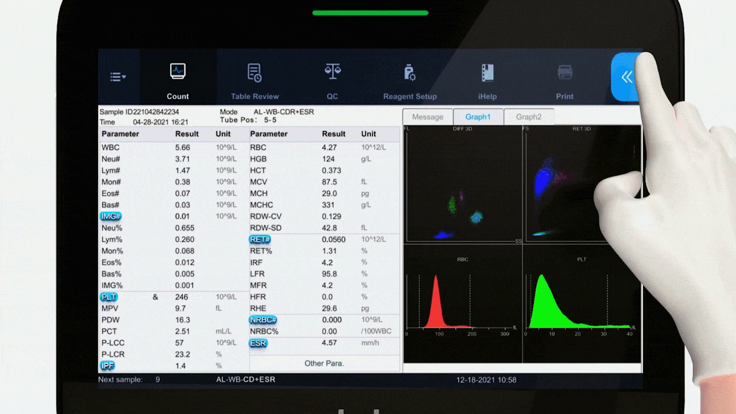Open Table Review icon
The height and width of the screenshot is (414, 736).
pos(254,73)
